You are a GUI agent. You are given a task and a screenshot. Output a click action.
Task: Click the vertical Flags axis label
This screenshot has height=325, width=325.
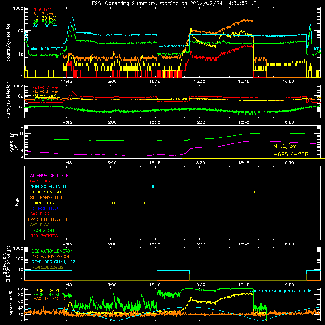pyautogui.click(x=17, y=203)
